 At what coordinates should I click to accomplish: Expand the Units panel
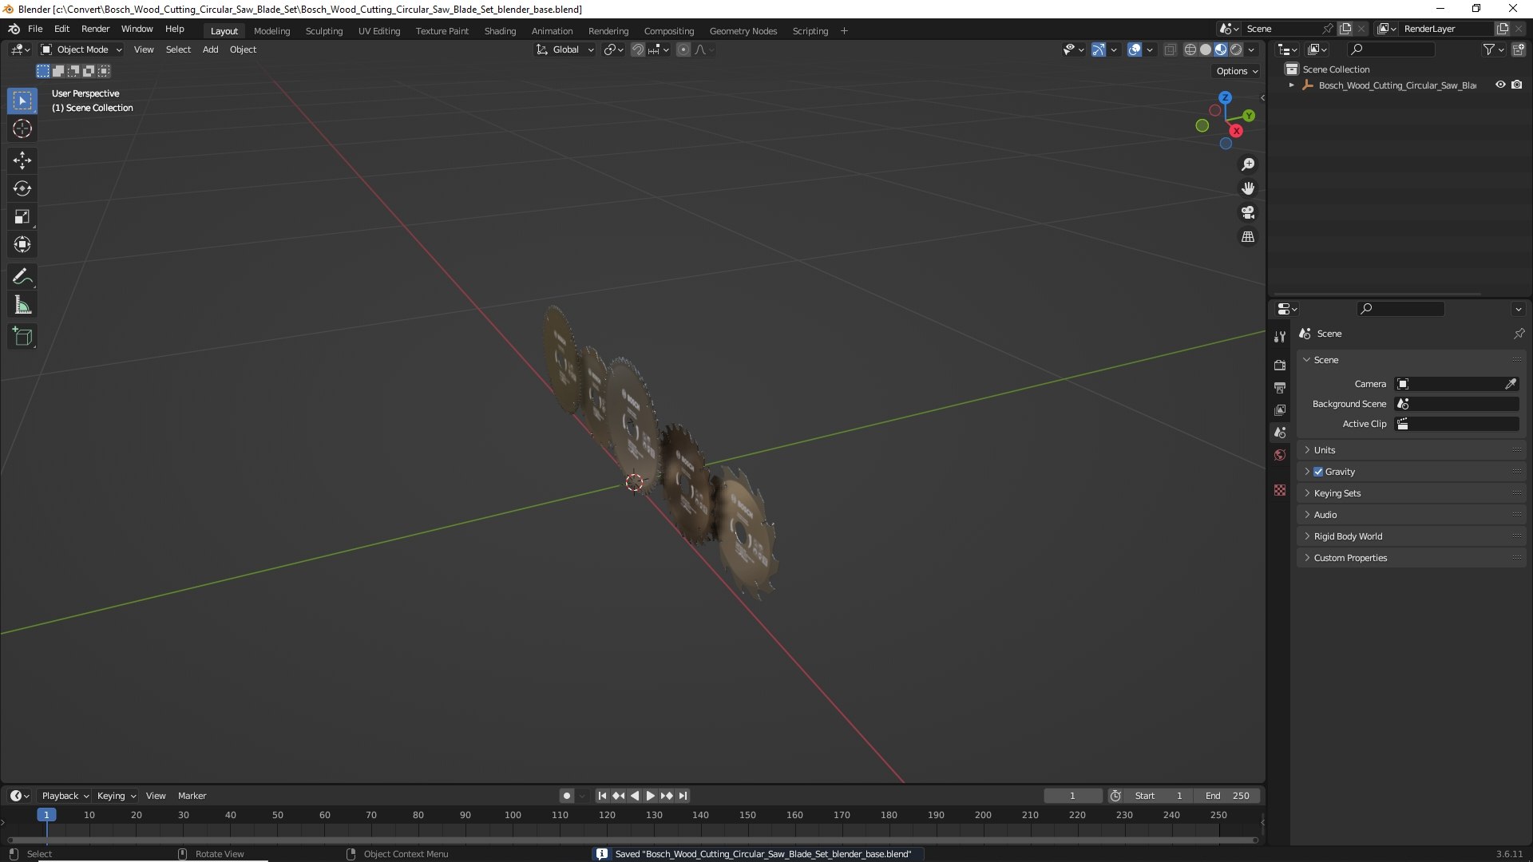1411,450
